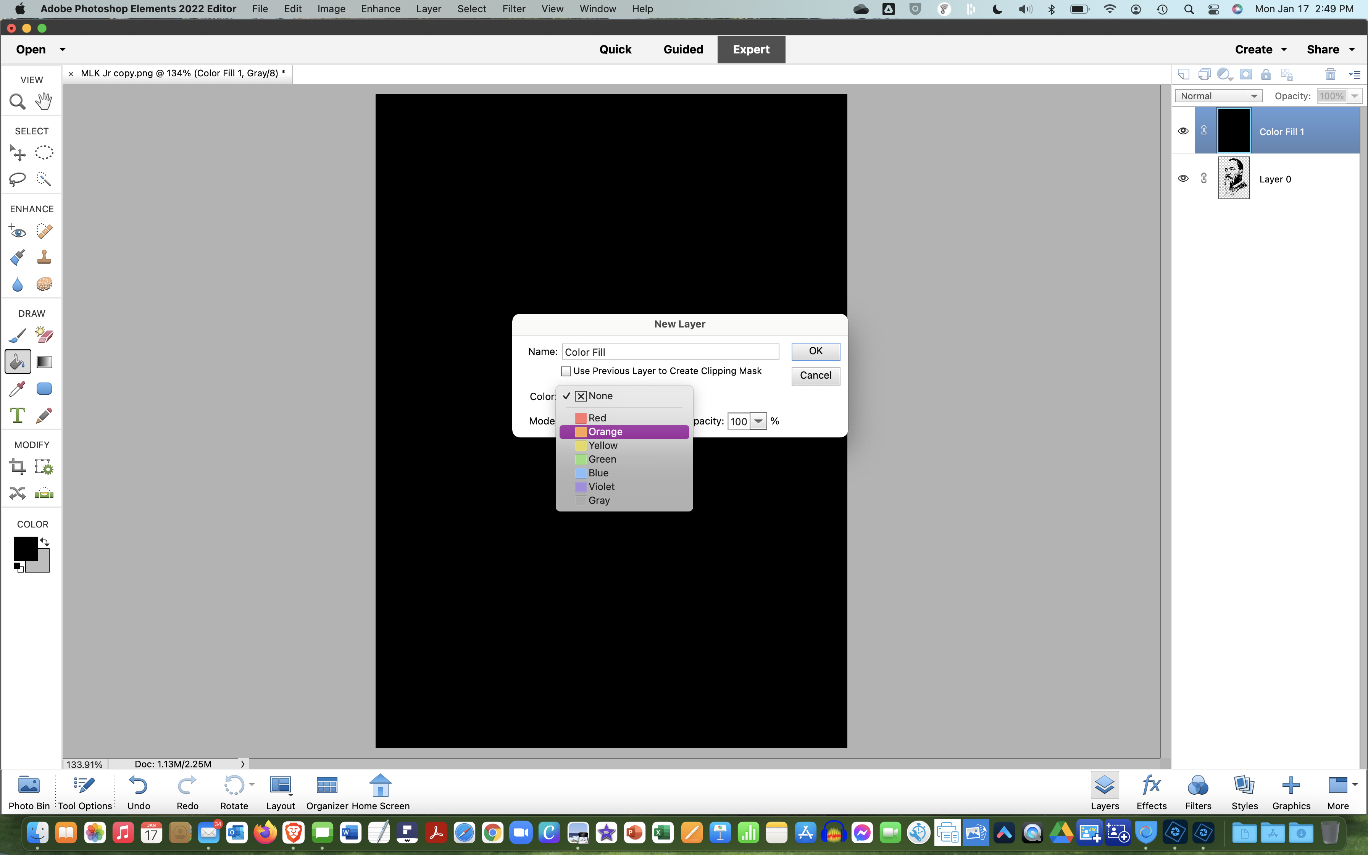Select the Crop tool
Screen dimensions: 1368x855
(x=17, y=466)
